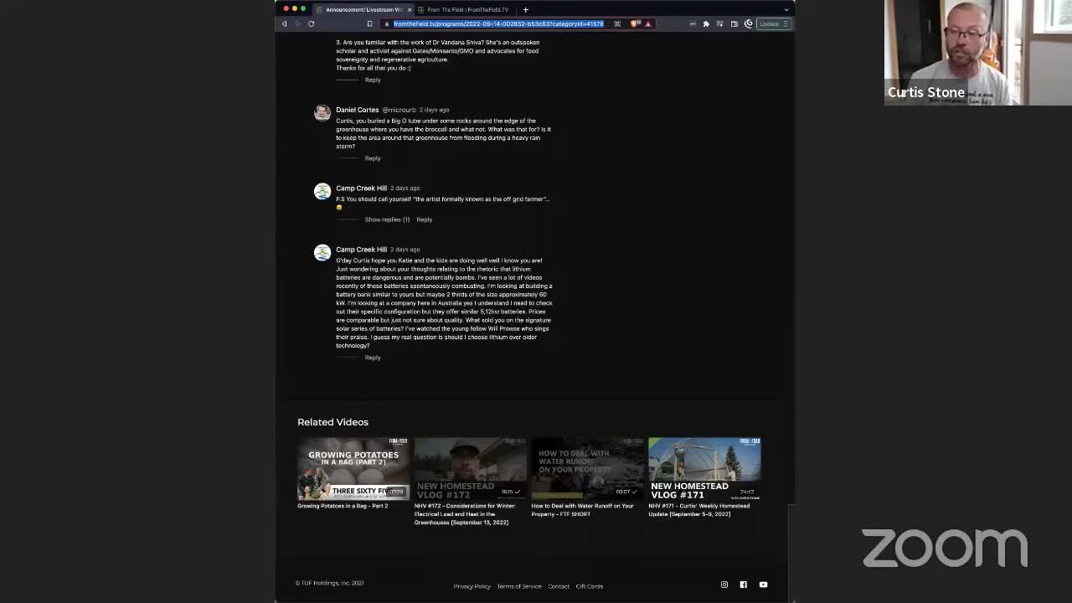This screenshot has height=603, width=1072.
Task: Click title 'How to Deal with Water Runoff on Your Property'
Action: 583,510
